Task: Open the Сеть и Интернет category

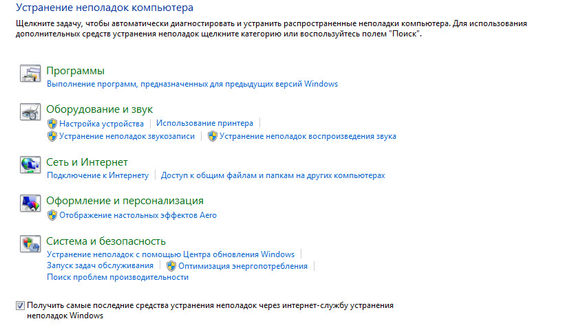Action: tap(87, 162)
